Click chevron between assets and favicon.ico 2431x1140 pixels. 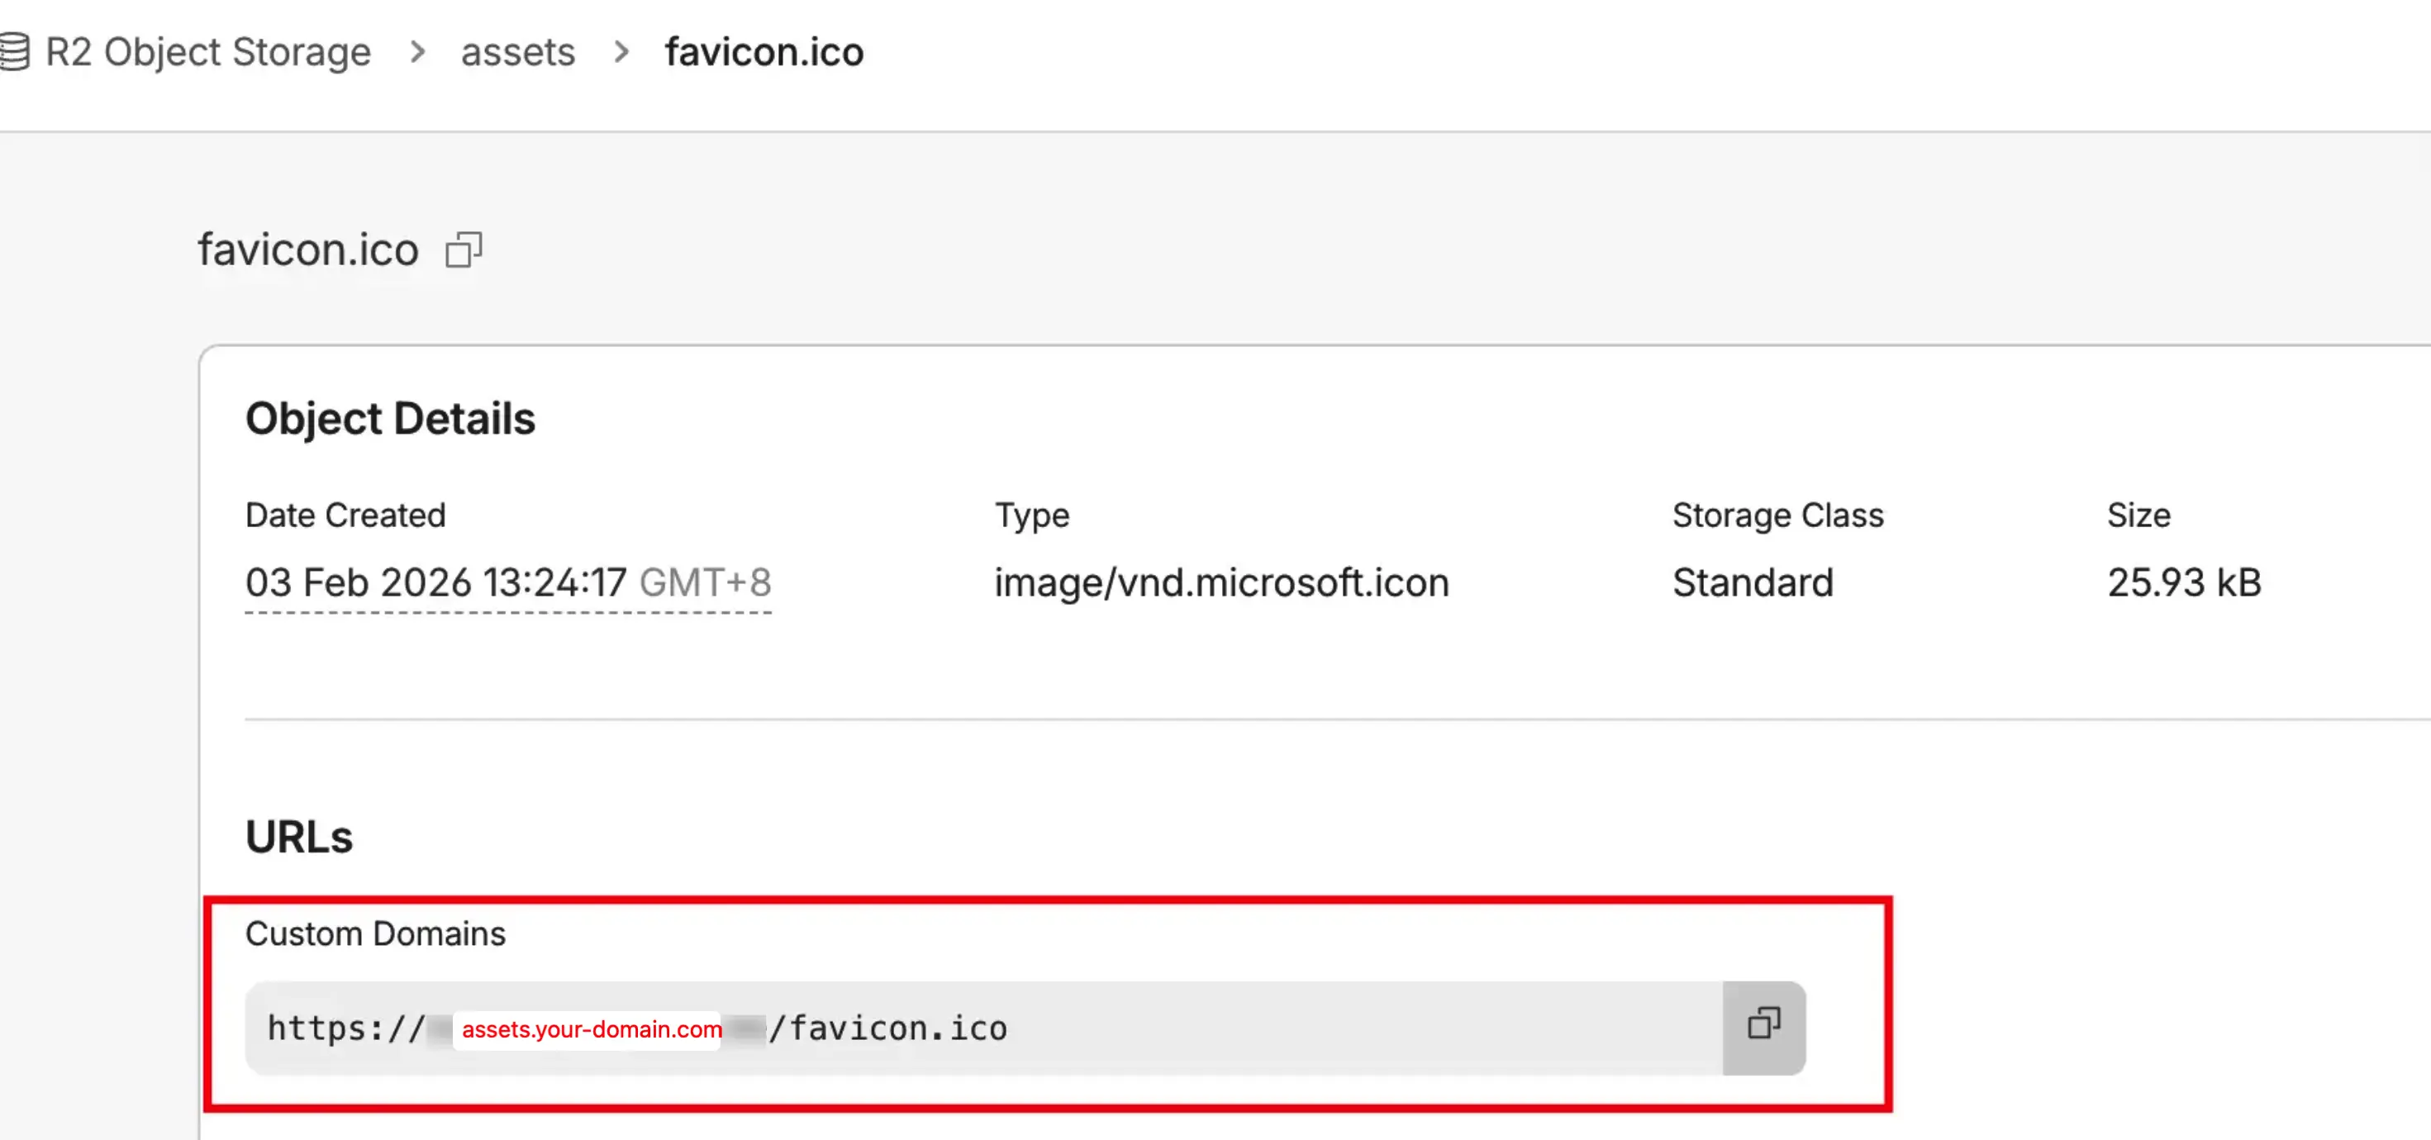[x=621, y=52]
